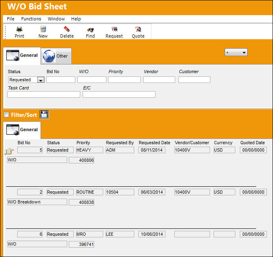Switch to the upper General tab

coord(22,56)
